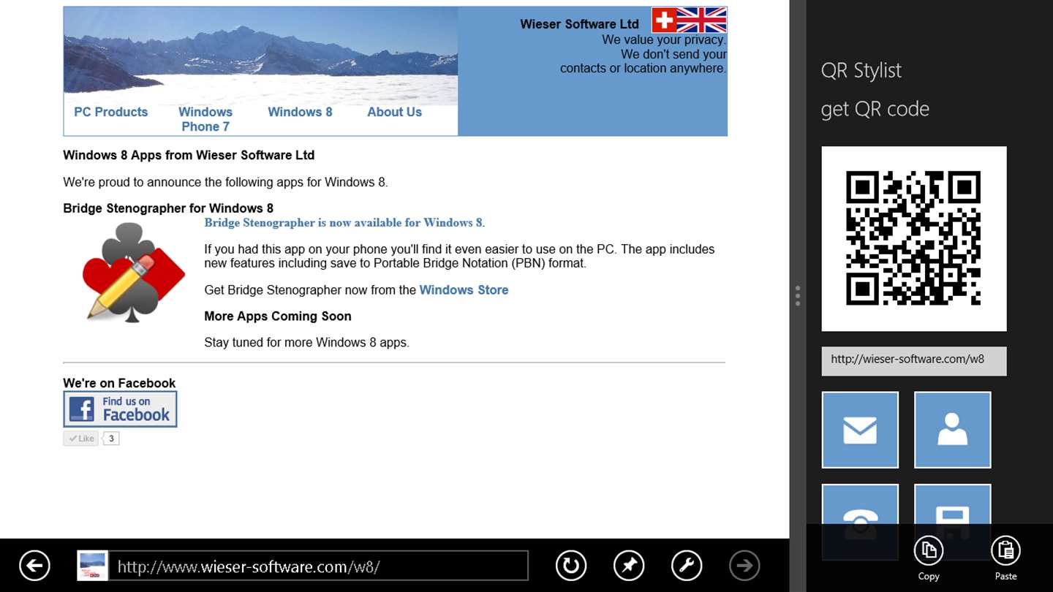Click the site favicon beside address bar
This screenshot has height=592, width=1053.
tap(93, 566)
